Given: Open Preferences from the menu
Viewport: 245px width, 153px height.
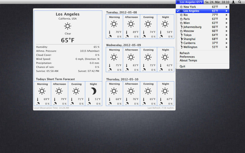Looking at the screenshot, I should pyautogui.click(x=187, y=57).
